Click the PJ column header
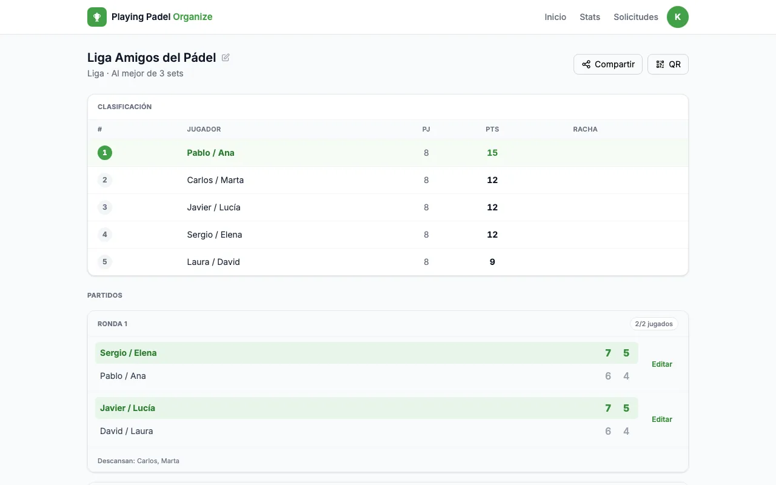Screen dimensions: 776x485 [x=426, y=129]
